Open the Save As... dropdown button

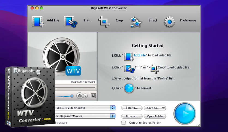coord(155,108)
